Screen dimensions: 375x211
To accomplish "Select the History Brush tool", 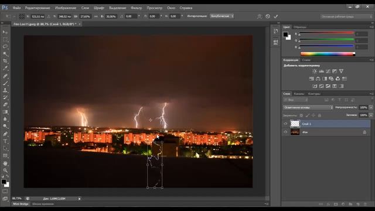I will [5, 97].
